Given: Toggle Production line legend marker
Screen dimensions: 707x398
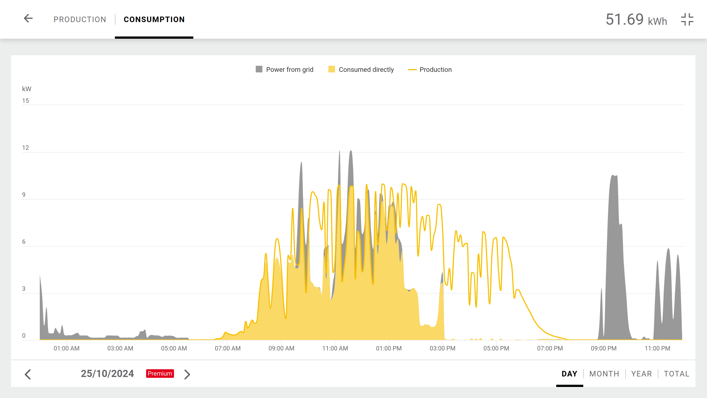Looking at the screenshot, I should click(x=412, y=70).
